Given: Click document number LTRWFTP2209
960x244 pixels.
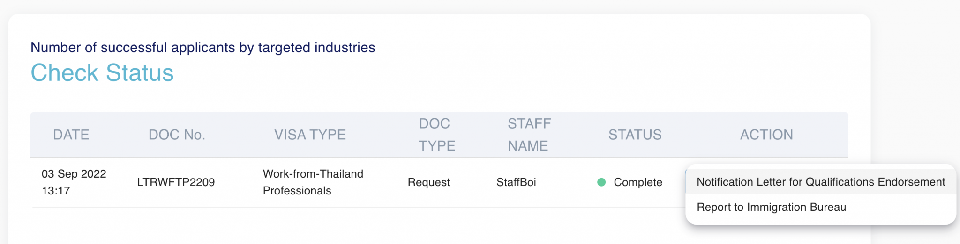Looking at the screenshot, I should click(x=176, y=182).
